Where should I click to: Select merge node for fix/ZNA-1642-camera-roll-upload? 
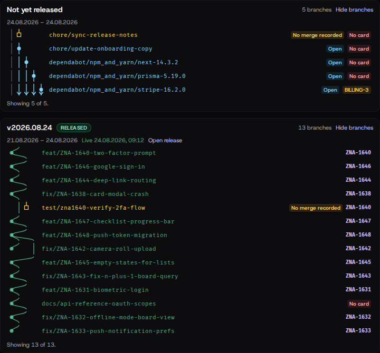12,249
